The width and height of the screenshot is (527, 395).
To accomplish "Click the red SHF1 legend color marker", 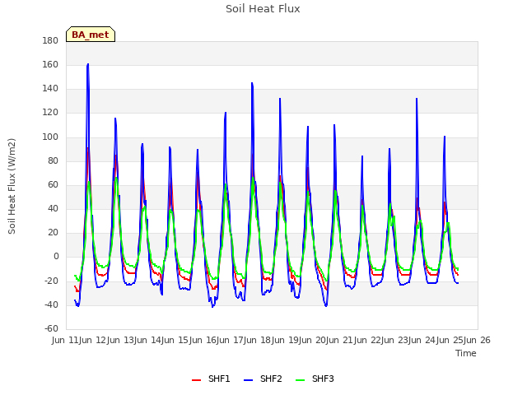I will [196, 380].
